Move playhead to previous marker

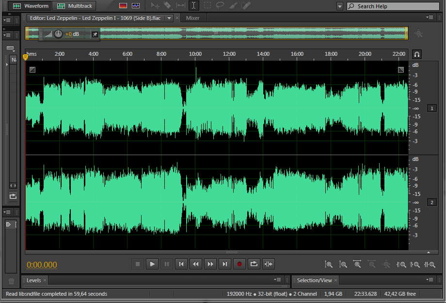(x=181, y=264)
